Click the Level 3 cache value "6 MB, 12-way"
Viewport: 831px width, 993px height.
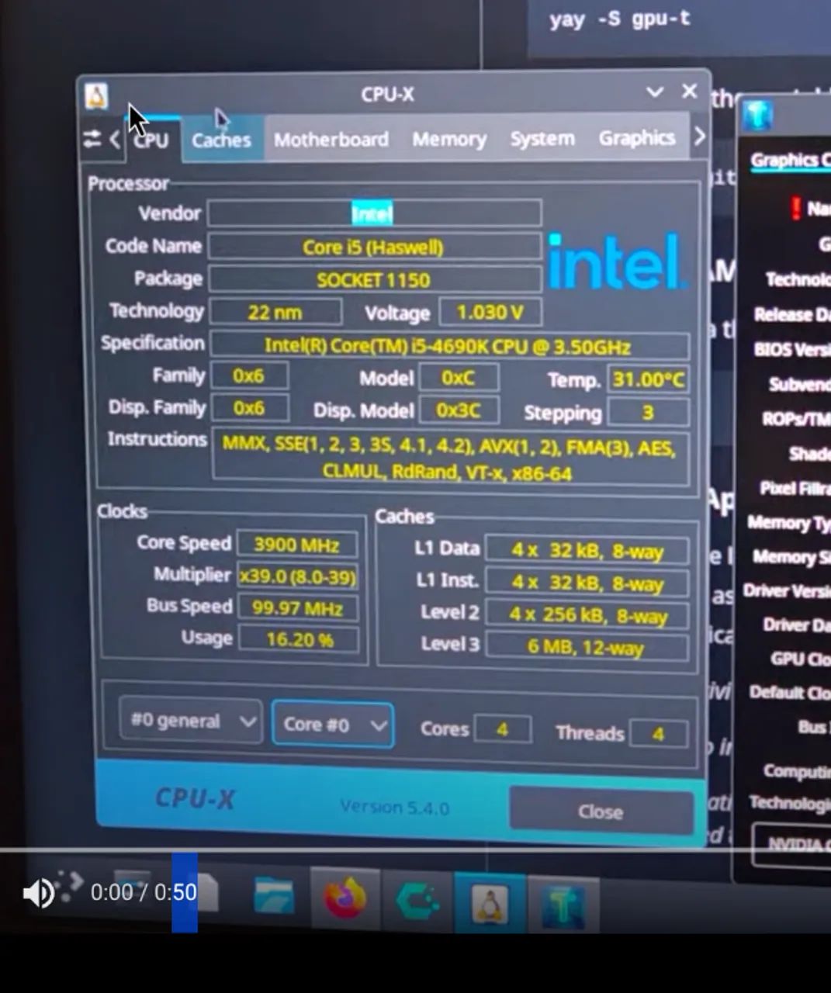click(587, 646)
